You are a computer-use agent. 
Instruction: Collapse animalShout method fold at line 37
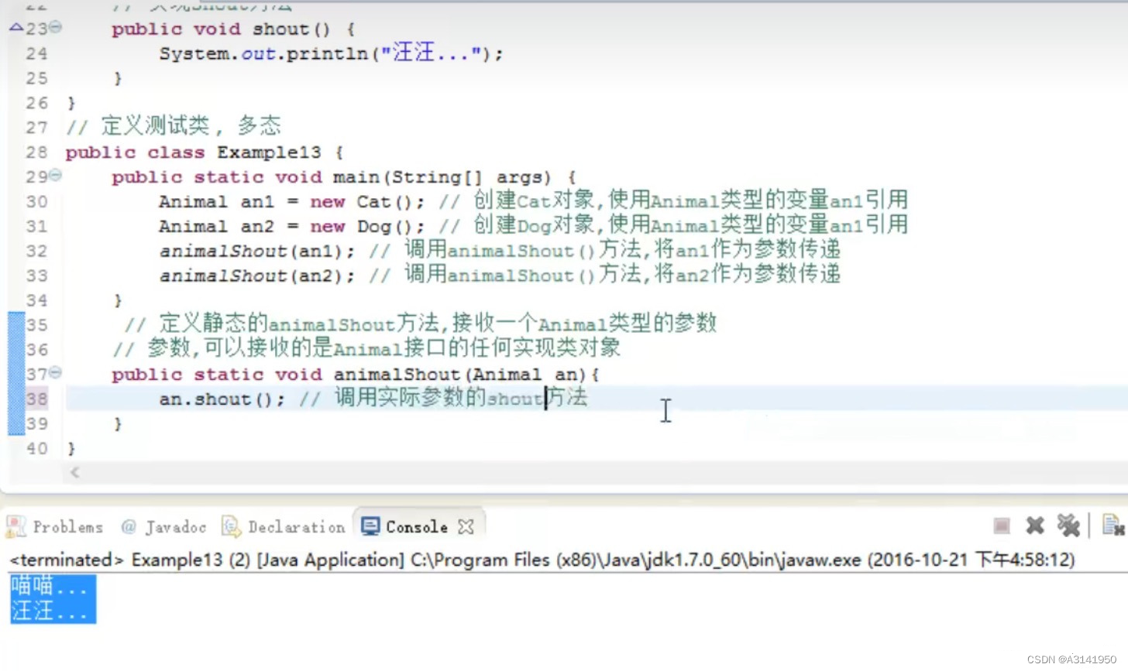[56, 373]
